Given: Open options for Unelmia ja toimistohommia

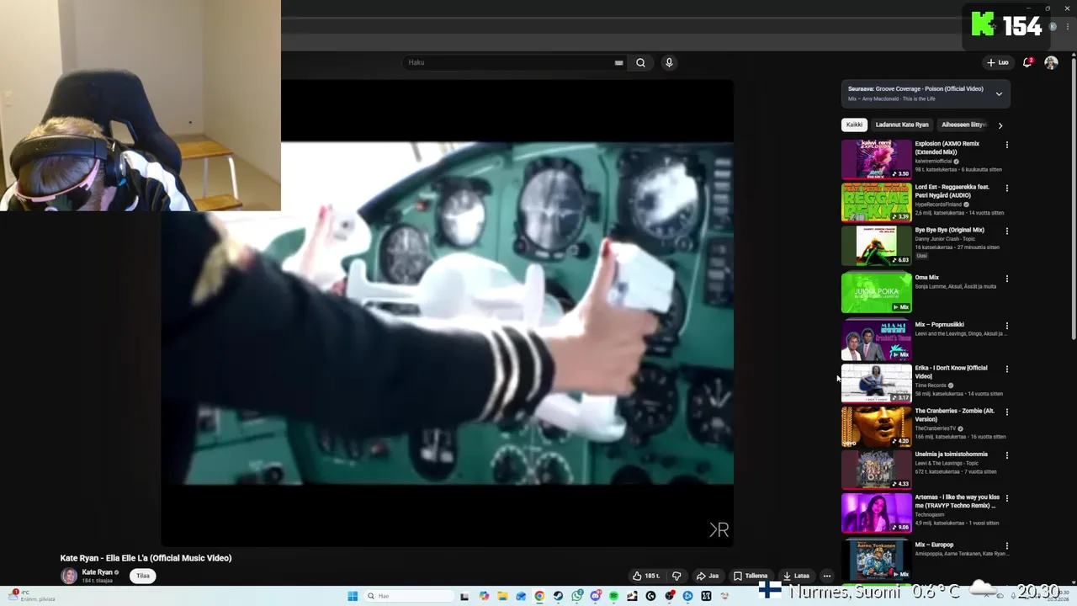Looking at the screenshot, I should tap(1006, 455).
